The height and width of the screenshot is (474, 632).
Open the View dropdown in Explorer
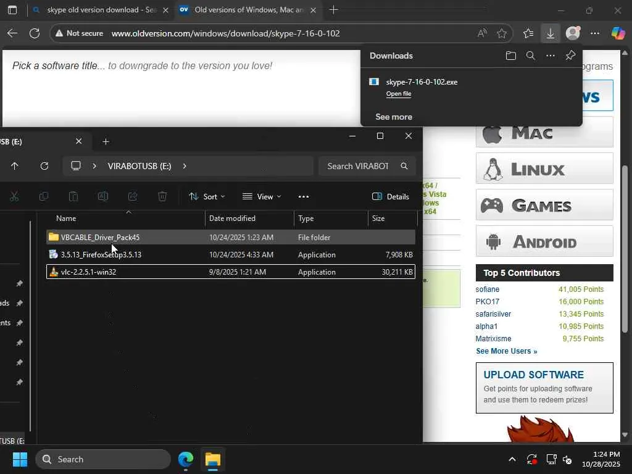(x=262, y=197)
